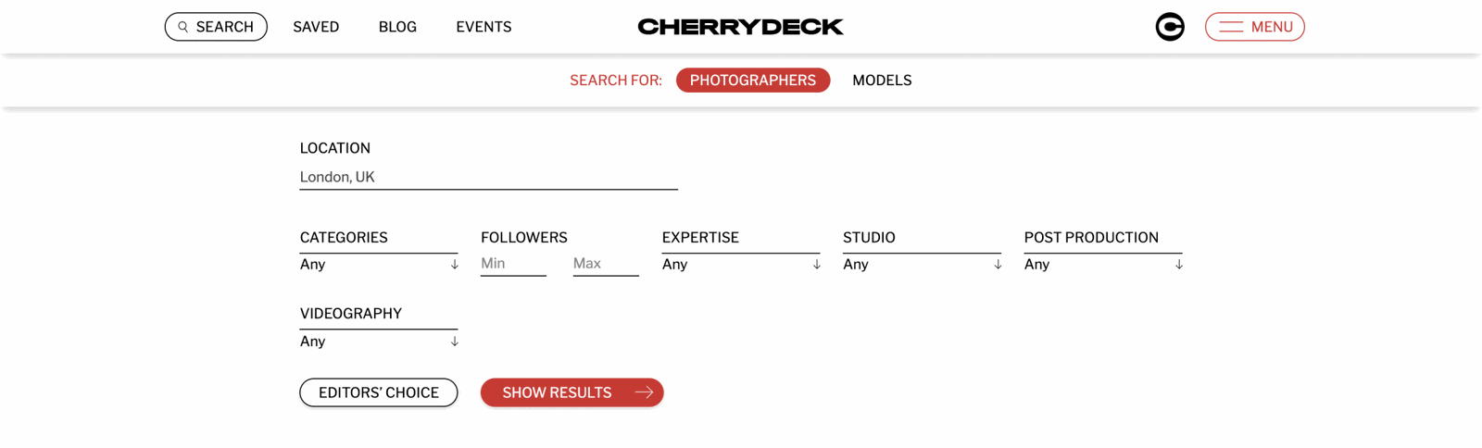1482x448 pixels.
Task: Click the Cherrydeck logo
Action: click(740, 27)
